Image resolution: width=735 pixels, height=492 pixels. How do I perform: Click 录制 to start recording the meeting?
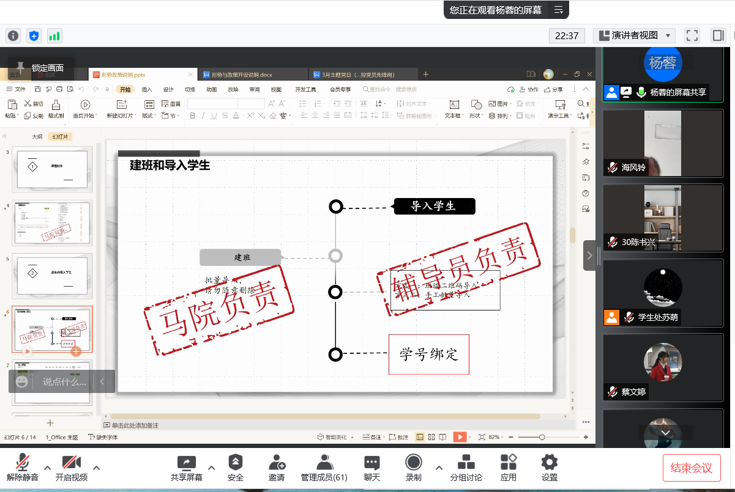pyautogui.click(x=414, y=467)
